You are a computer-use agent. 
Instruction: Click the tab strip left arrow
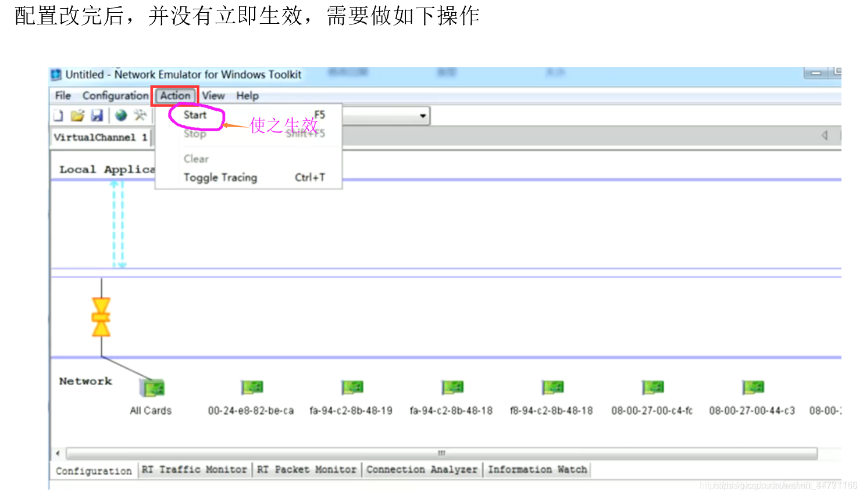point(825,135)
